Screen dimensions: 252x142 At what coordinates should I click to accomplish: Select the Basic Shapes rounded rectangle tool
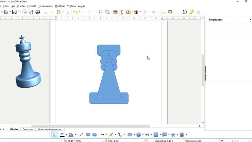click(130, 135)
